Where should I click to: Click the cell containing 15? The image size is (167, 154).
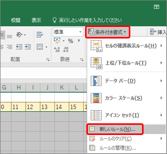click(x=76, y=107)
